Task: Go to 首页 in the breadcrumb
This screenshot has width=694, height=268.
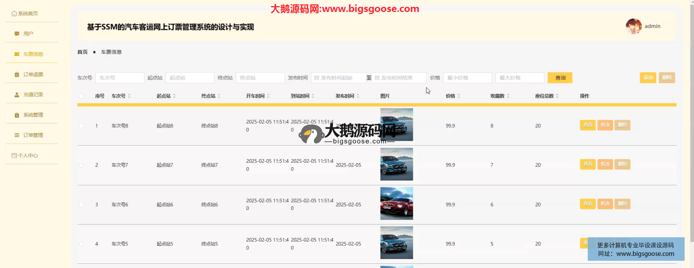Action: click(x=82, y=52)
